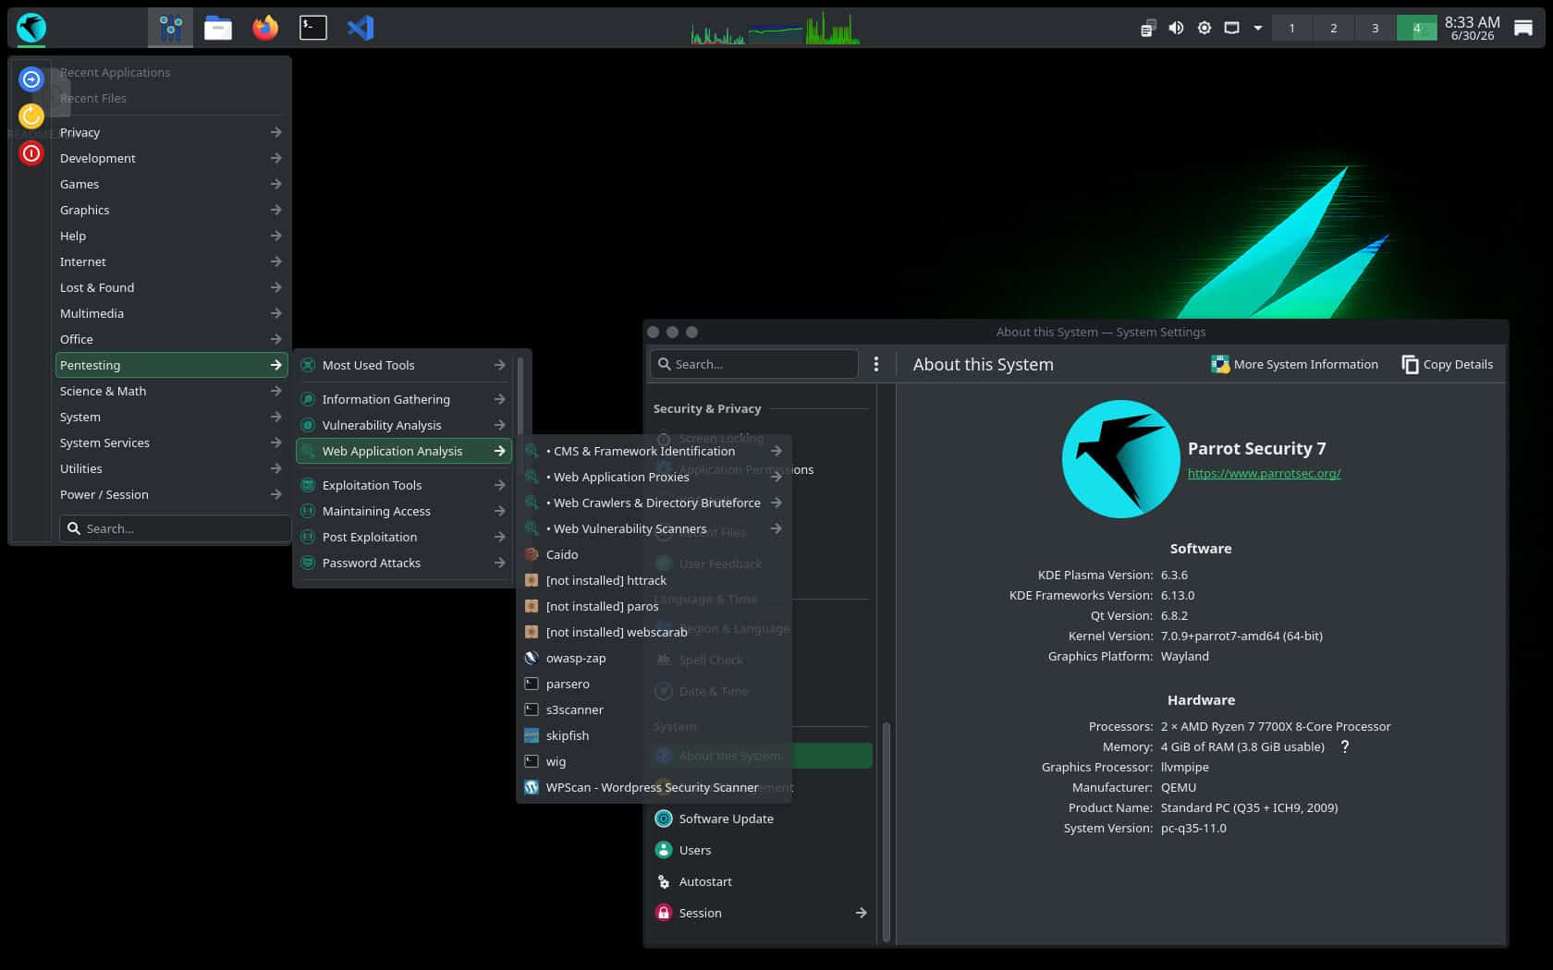Viewport: 1553px width, 970px height.
Task: Click the show desktop icon after the clock
Action: [1523, 28]
